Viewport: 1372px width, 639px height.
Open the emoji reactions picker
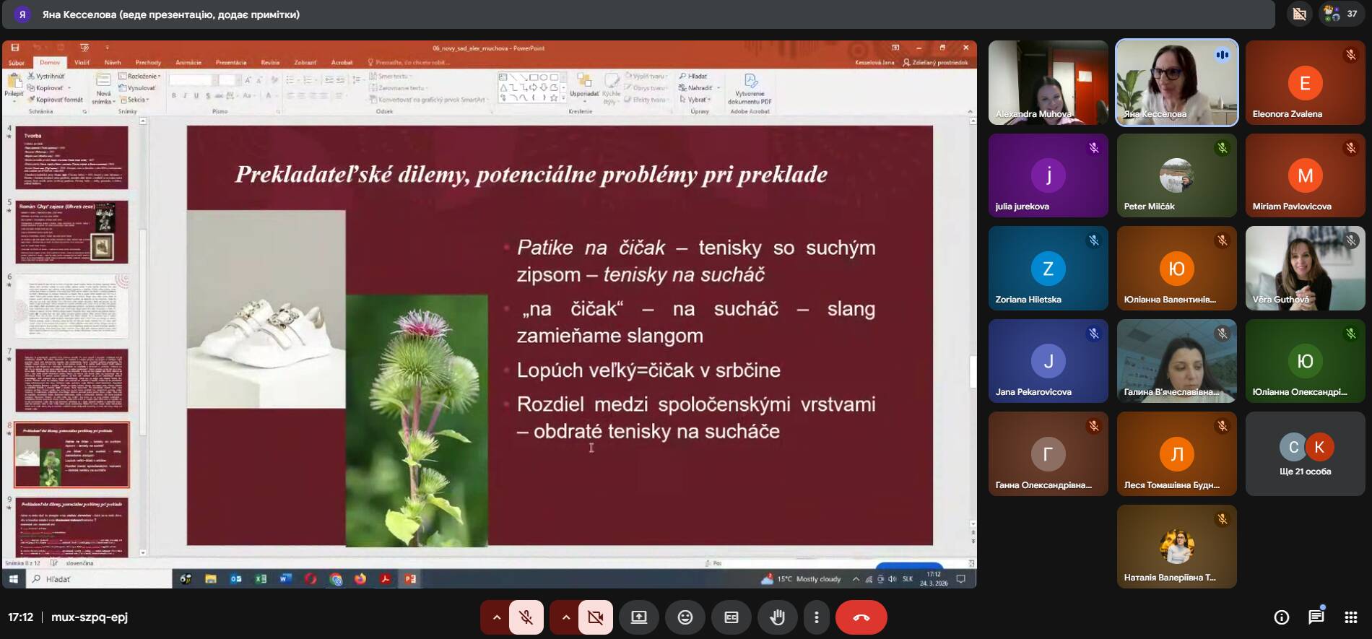coord(685,617)
